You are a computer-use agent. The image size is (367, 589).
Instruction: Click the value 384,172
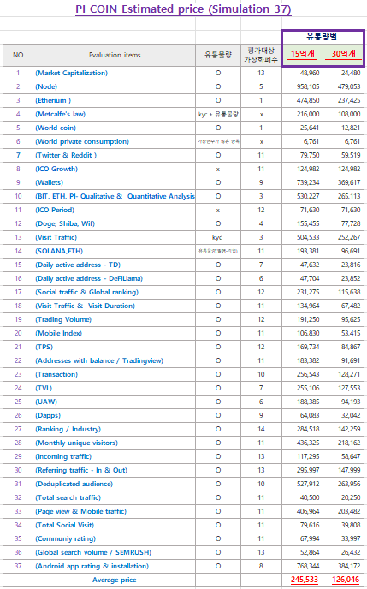349,567
